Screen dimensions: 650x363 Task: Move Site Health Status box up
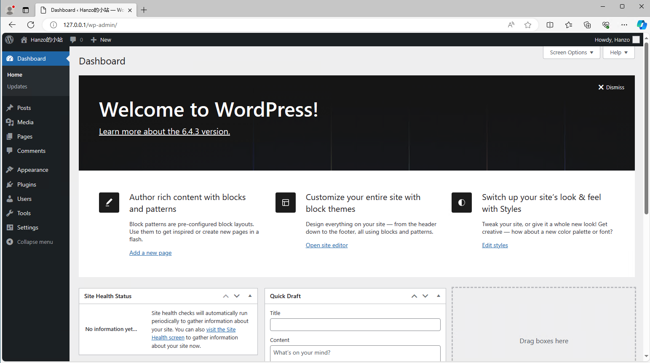click(226, 296)
